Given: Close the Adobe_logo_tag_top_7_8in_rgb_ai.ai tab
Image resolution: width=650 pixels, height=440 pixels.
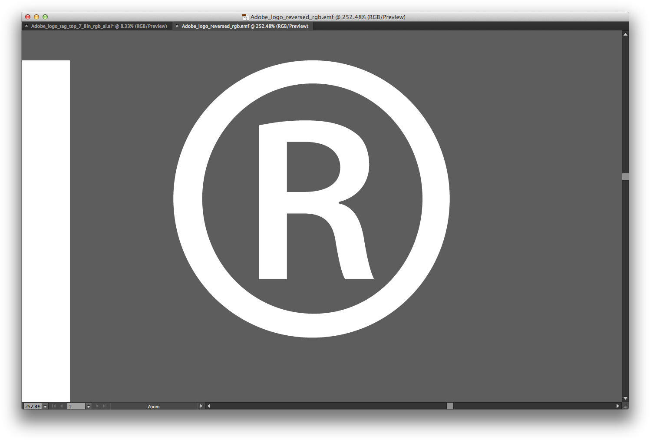Looking at the screenshot, I should tap(26, 26).
